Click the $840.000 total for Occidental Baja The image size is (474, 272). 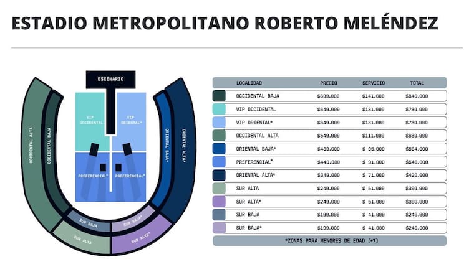click(x=416, y=96)
